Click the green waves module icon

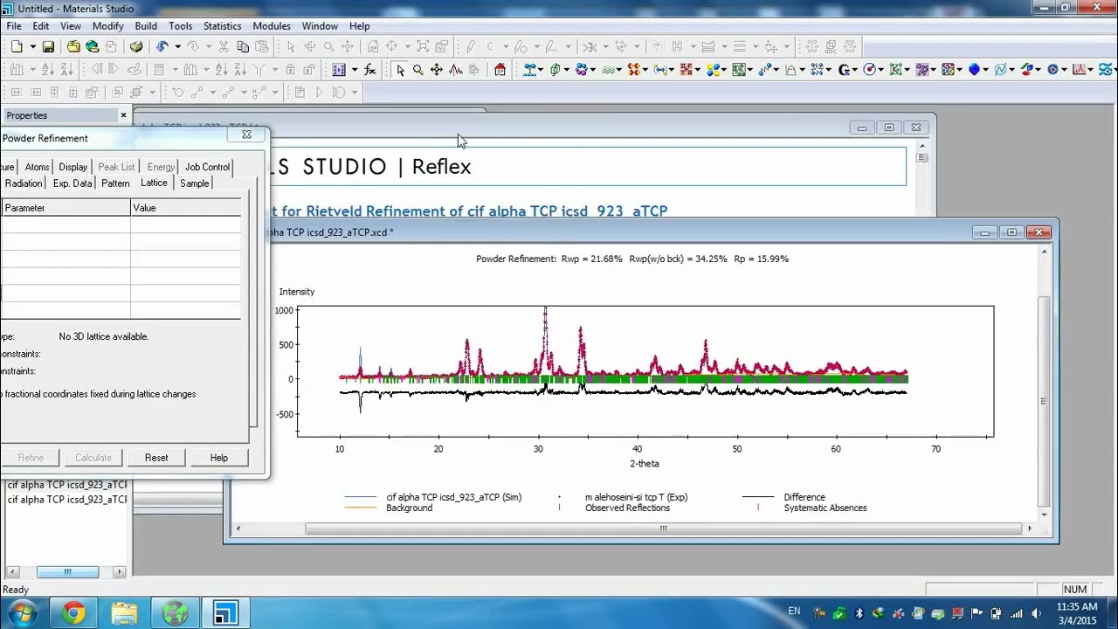pyautogui.click(x=608, y=70)
